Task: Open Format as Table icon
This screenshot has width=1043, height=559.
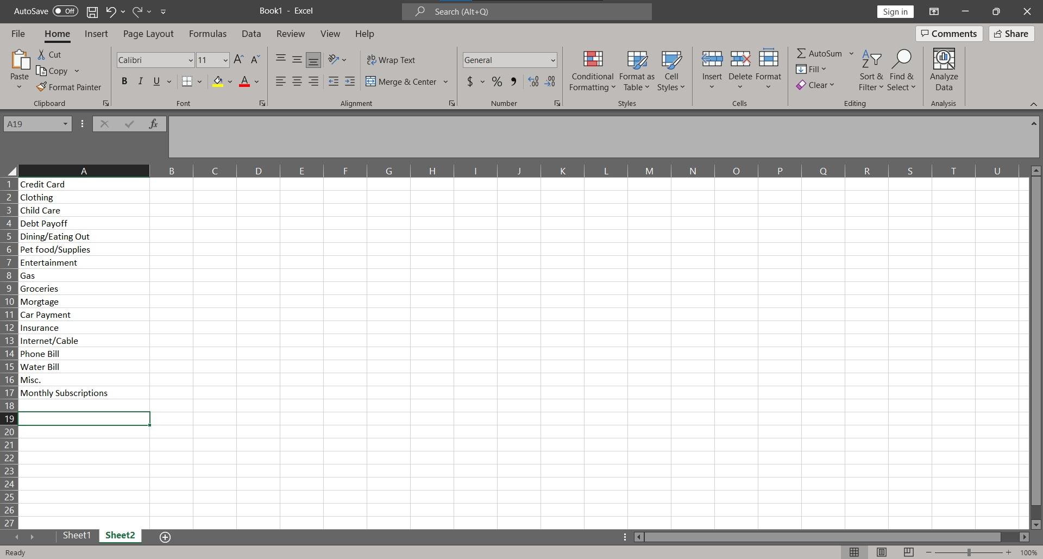Action: click(637, 59)
